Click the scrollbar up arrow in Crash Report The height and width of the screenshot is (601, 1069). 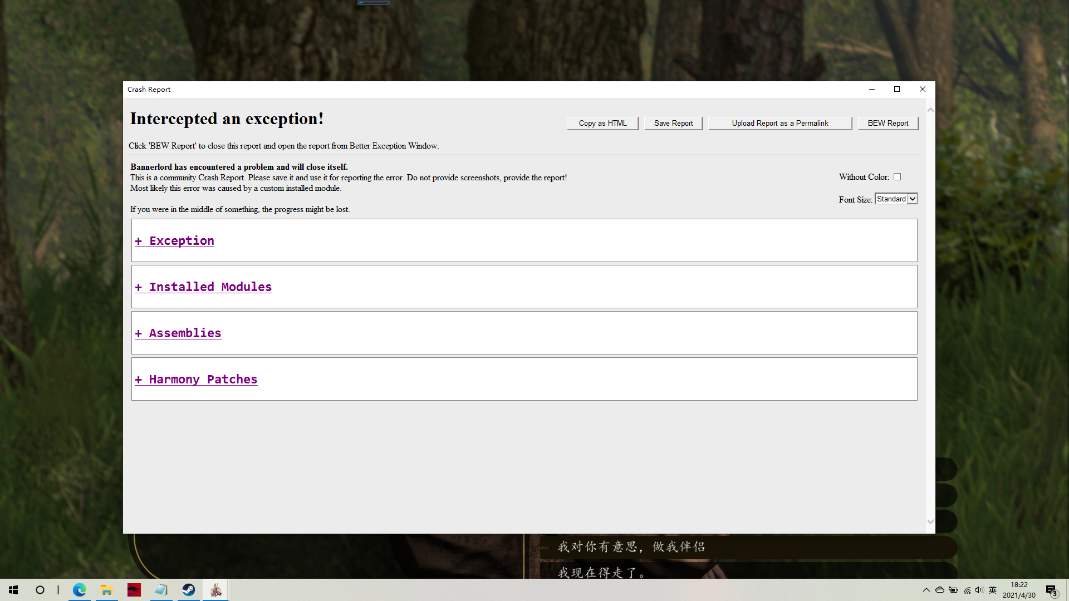(930, 110)
